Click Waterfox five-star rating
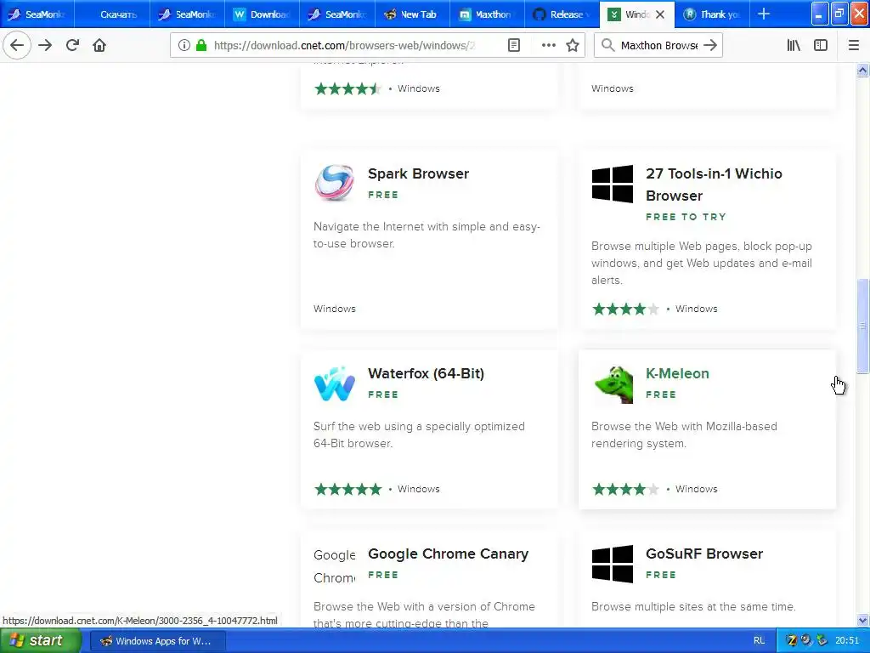The width and height of the screenshot is (870, 653). point(347,489)
